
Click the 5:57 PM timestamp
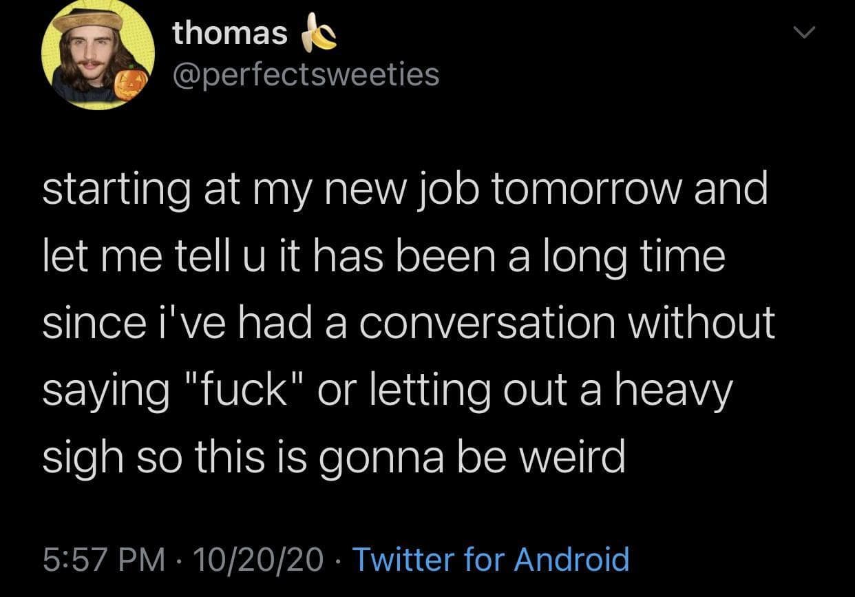click(103, 558)
